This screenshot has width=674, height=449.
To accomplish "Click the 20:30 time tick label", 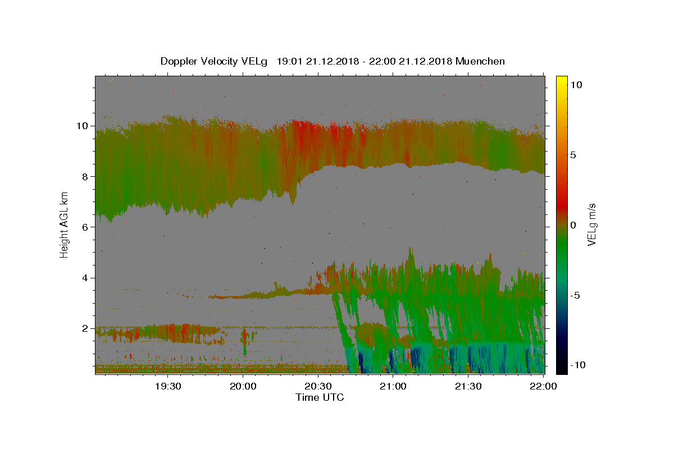I will tap(318, 386).
